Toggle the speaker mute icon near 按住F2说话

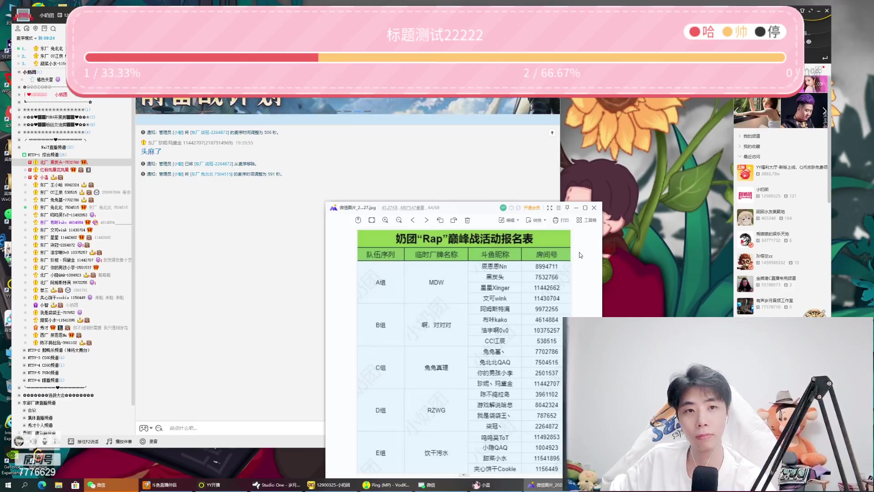[33, 441]
